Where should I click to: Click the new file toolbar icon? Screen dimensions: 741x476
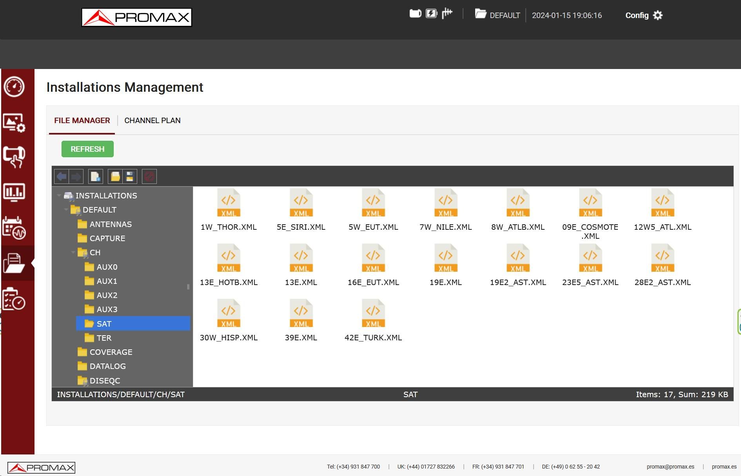pyautogui.click(x=96, y=176)
